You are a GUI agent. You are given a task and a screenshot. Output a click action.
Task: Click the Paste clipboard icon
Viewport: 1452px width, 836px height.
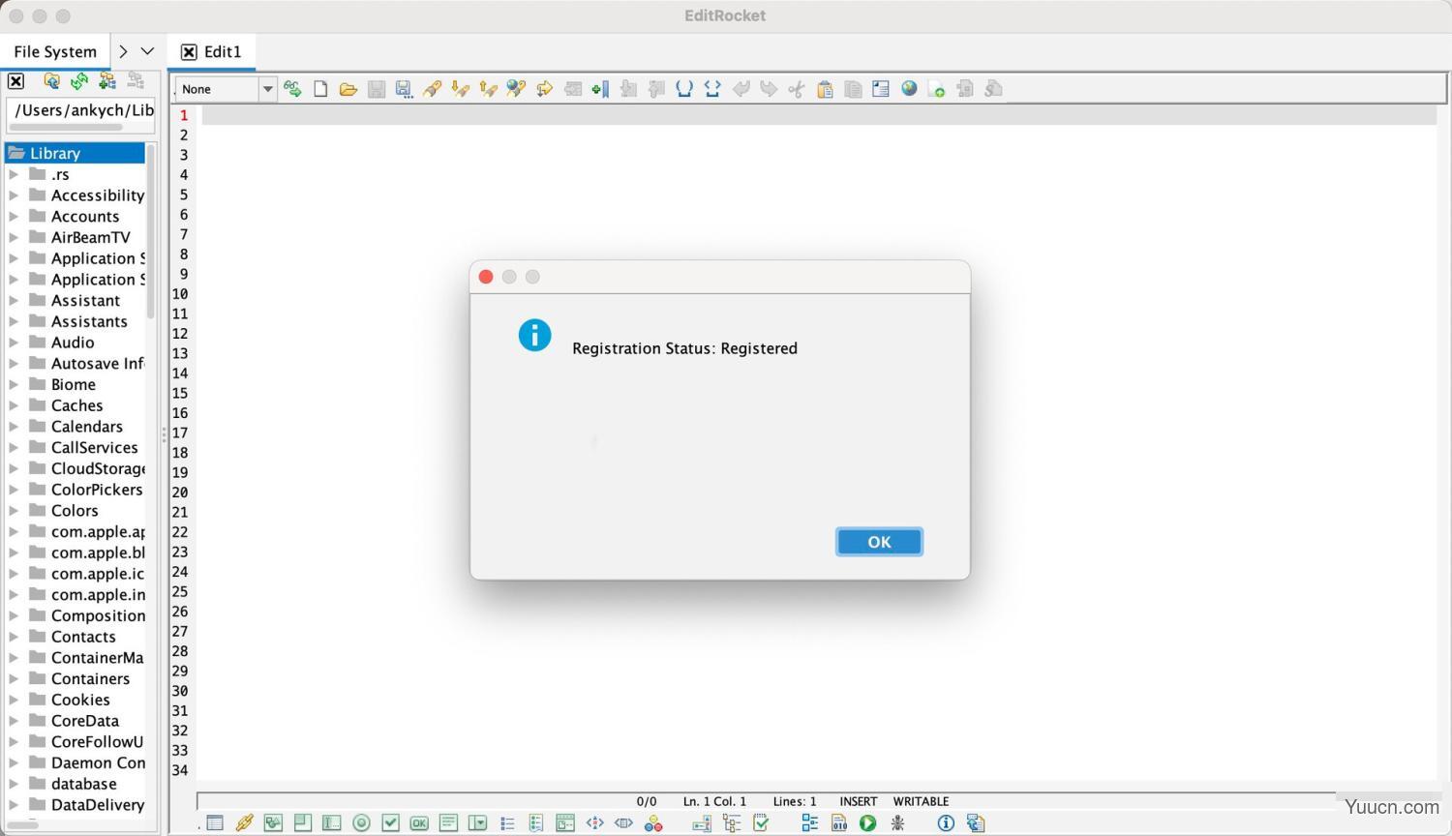point(825,89)
